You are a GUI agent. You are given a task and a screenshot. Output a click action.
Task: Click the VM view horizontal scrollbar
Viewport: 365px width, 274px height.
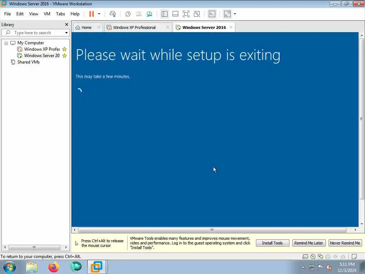[x=212, y=230]
